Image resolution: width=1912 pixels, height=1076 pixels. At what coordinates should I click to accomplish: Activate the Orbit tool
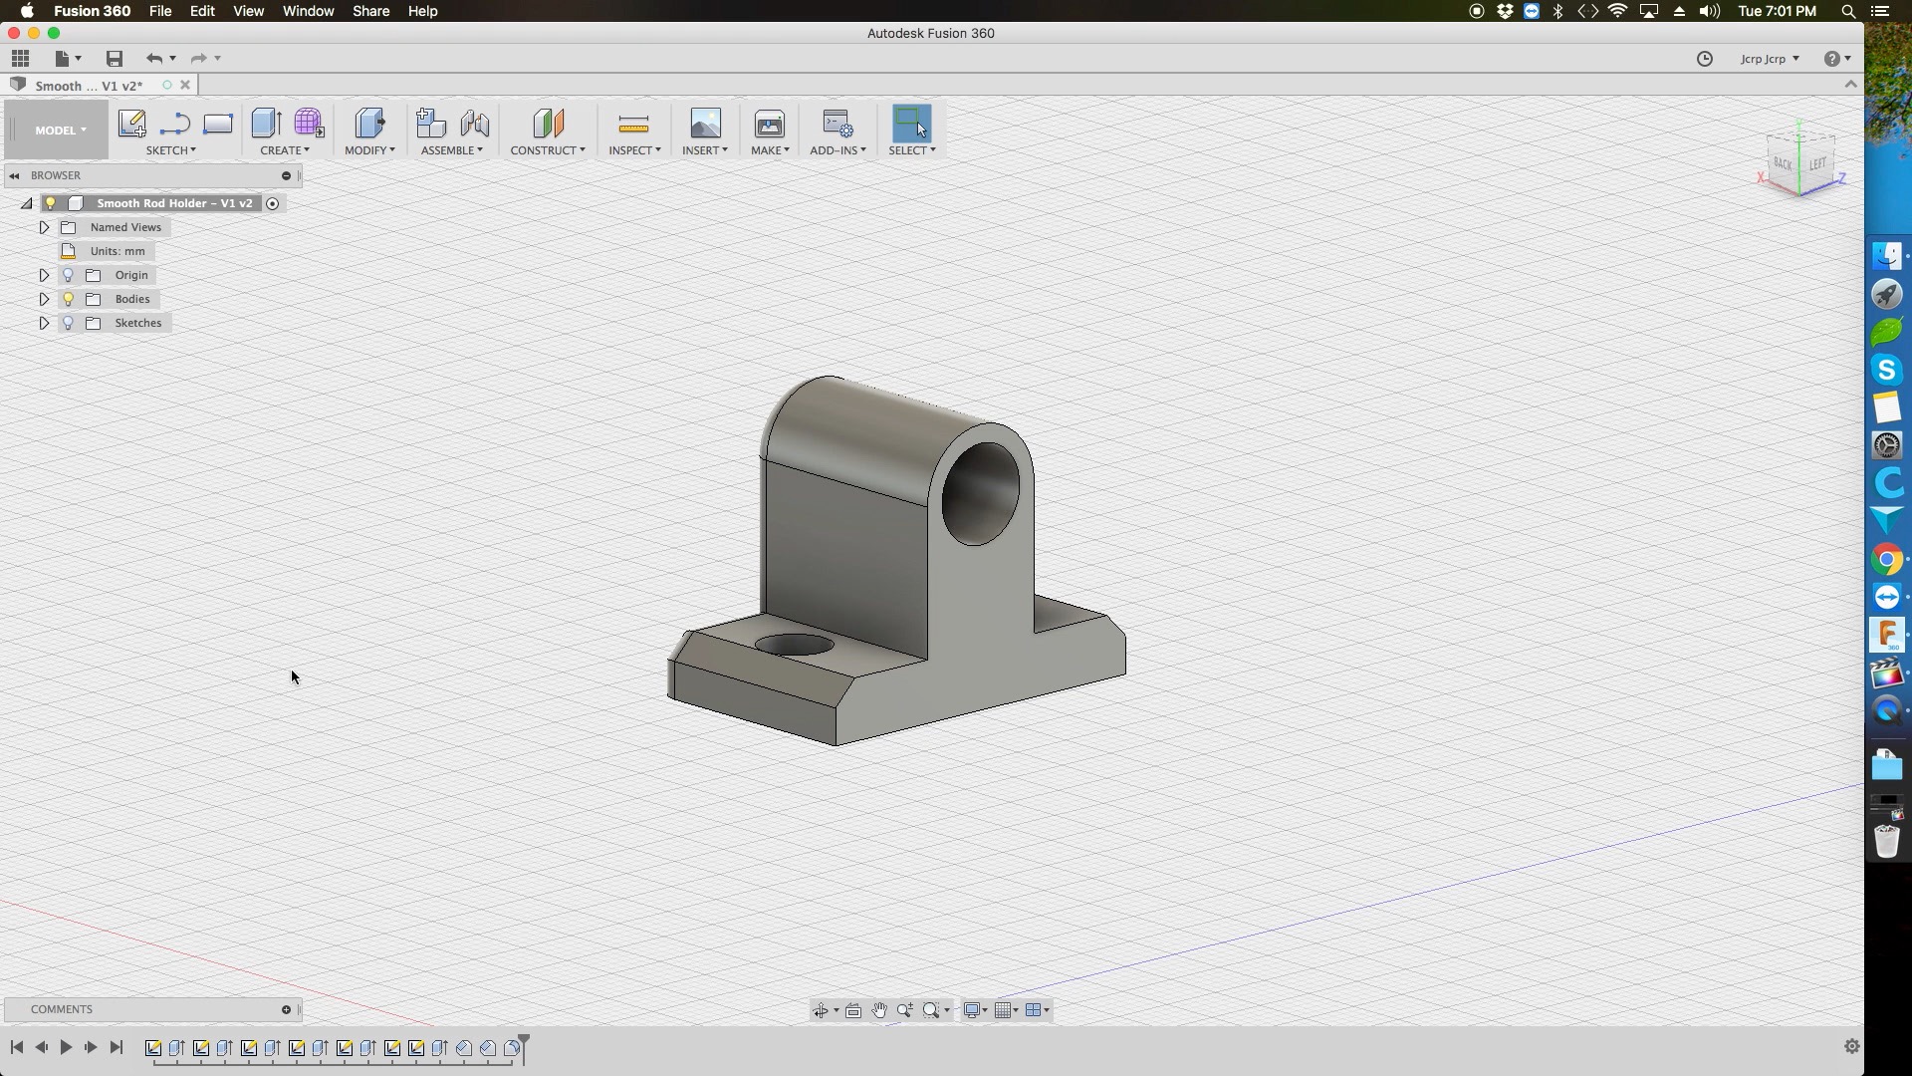tap(822, 1010)
